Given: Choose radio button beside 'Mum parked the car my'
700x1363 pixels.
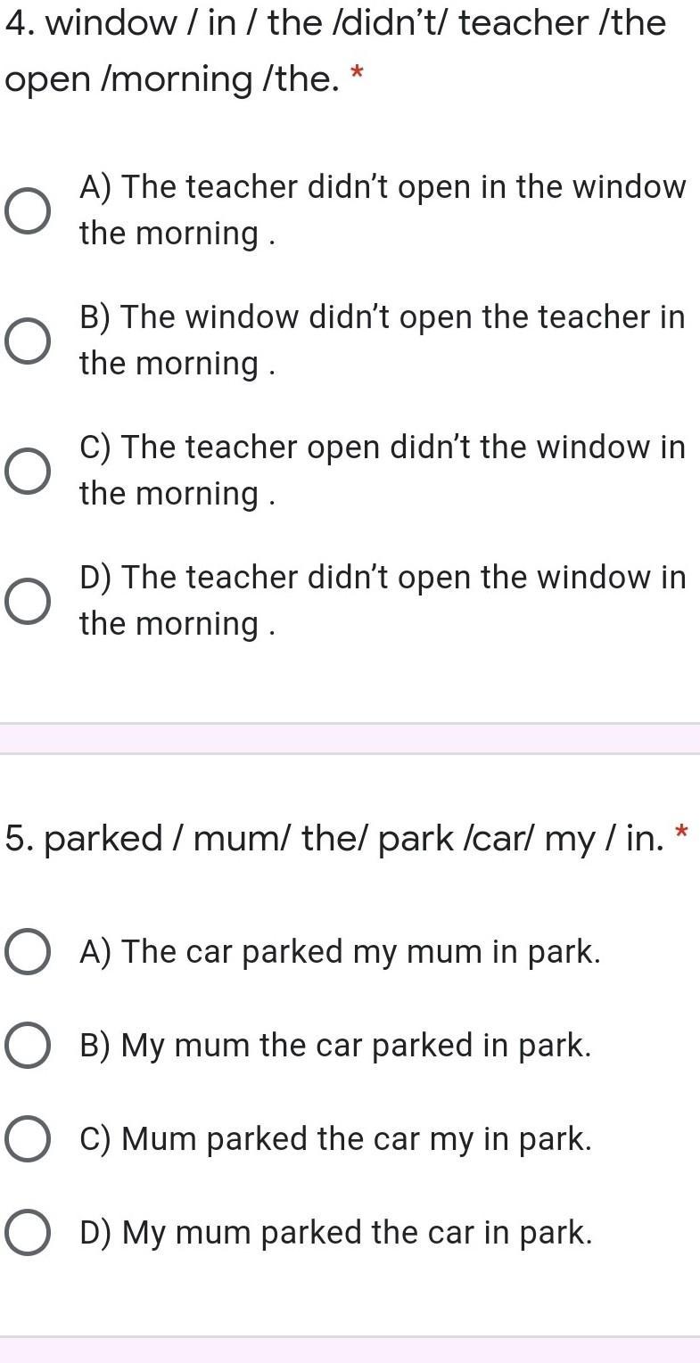Looking at the screenshot, I should click(x=28, y=1139).
